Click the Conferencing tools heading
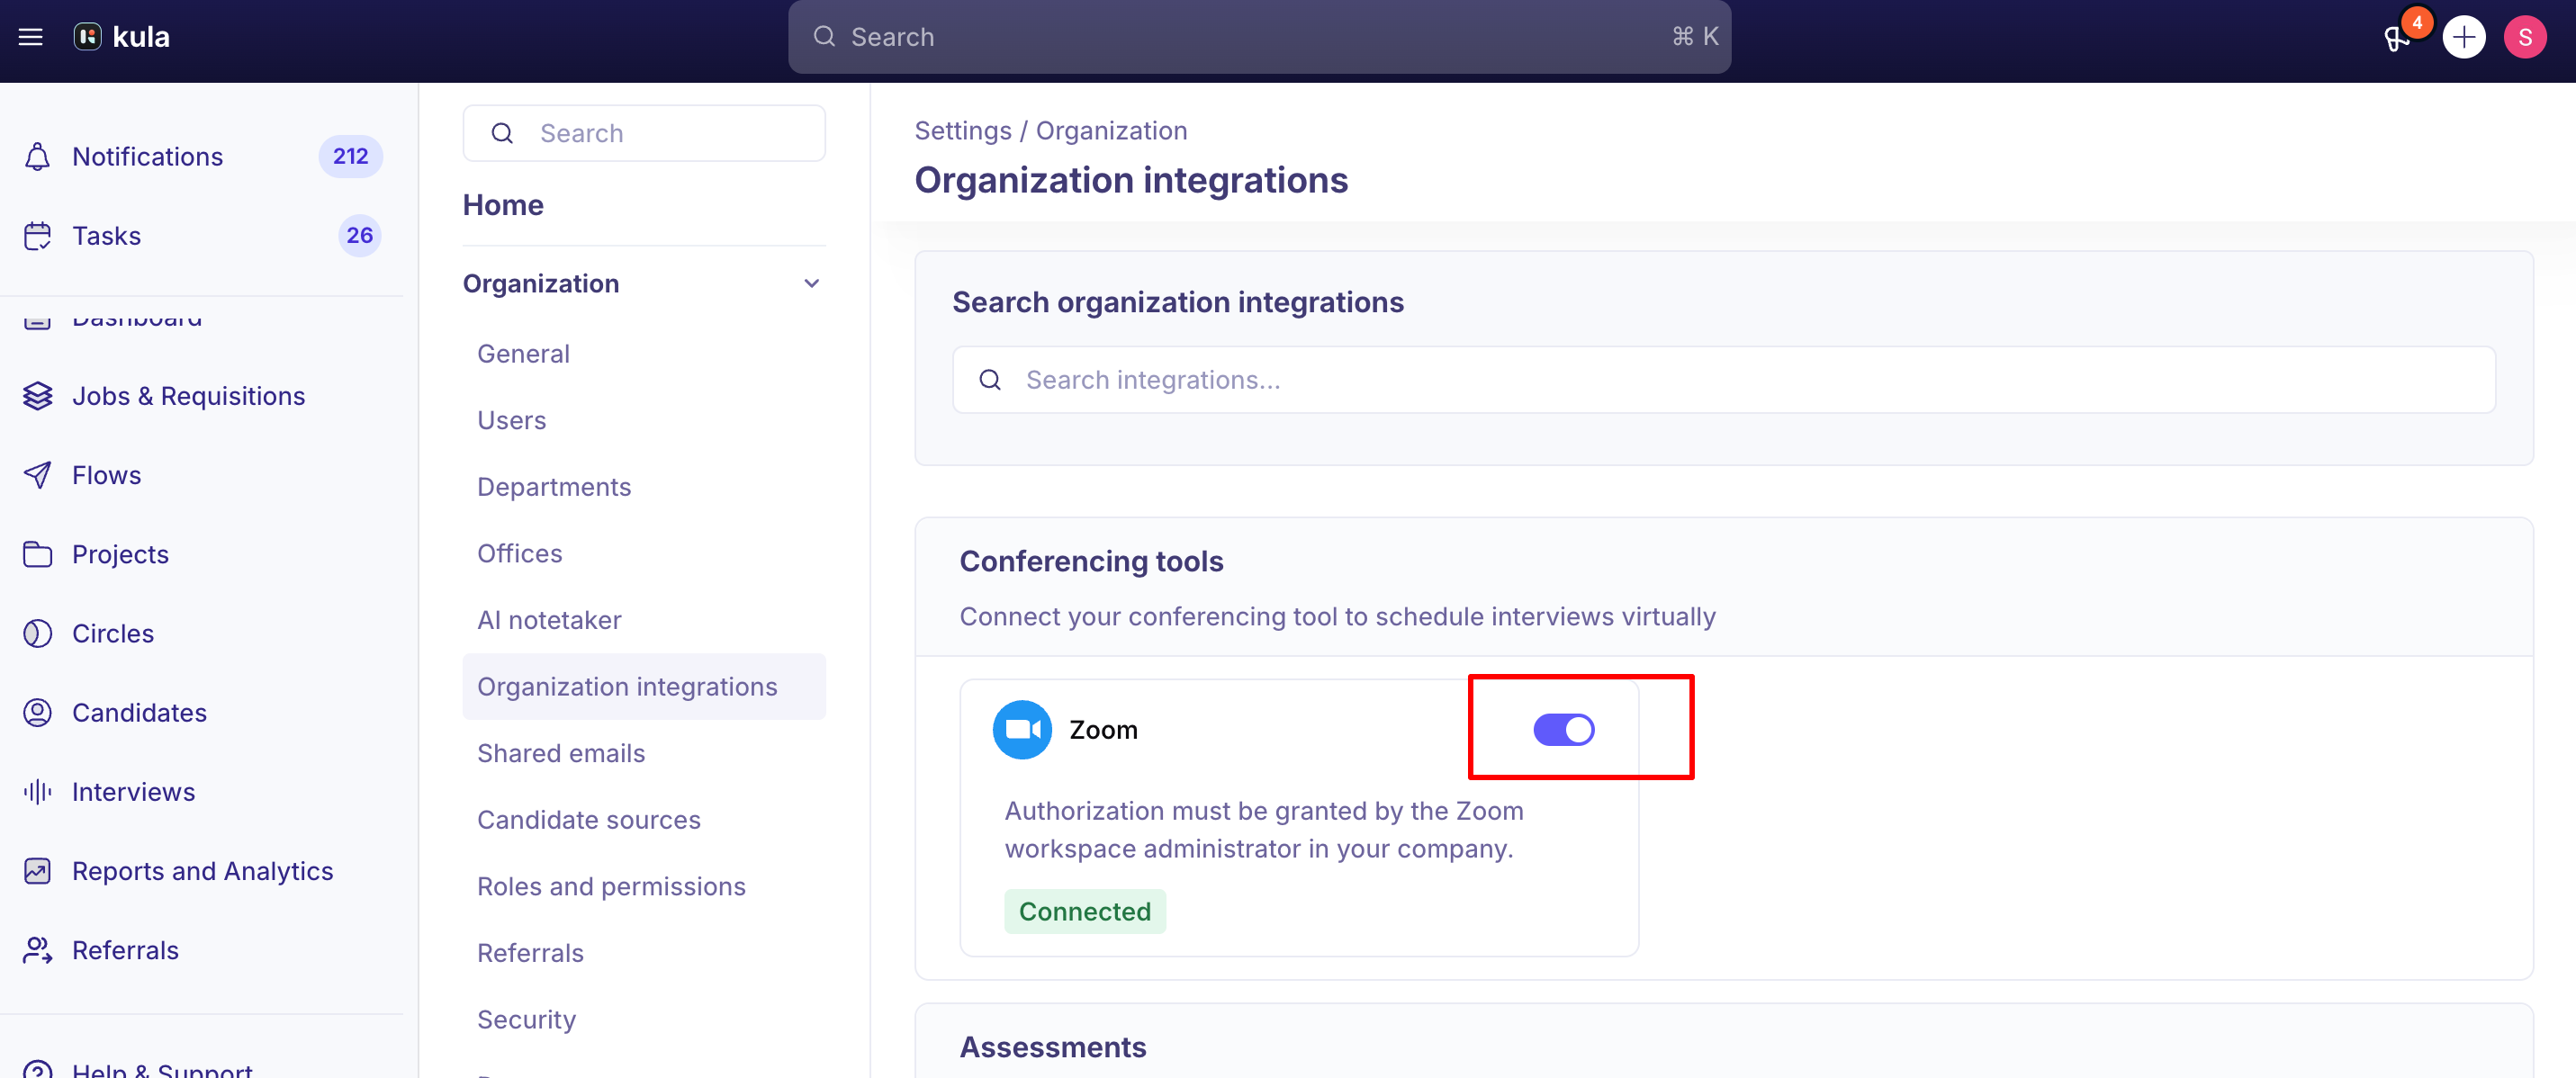Viewport: 2576px width, 1078px height. click(x=1091, y=562)
